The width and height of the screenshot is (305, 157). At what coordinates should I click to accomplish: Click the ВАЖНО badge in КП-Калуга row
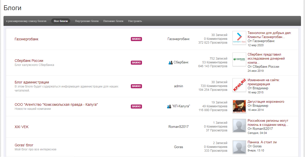click(x=136, y=107)
